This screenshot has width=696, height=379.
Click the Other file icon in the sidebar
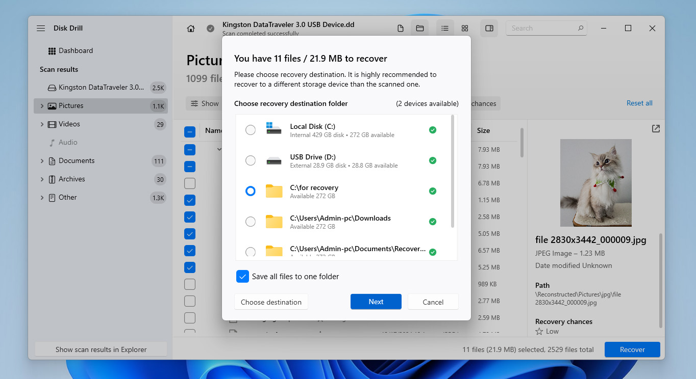click(x=52, y=198)
